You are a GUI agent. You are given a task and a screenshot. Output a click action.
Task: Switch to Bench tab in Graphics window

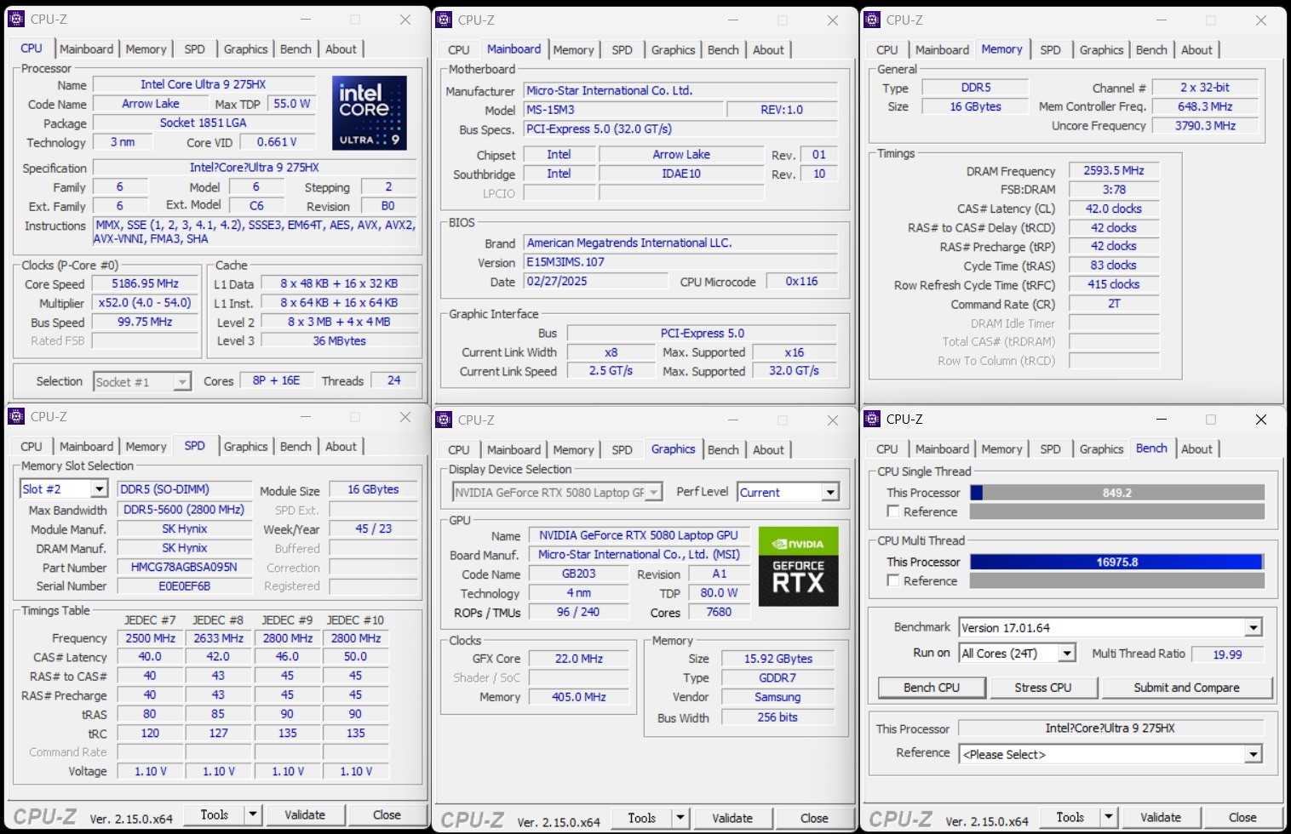coord(723,450)
